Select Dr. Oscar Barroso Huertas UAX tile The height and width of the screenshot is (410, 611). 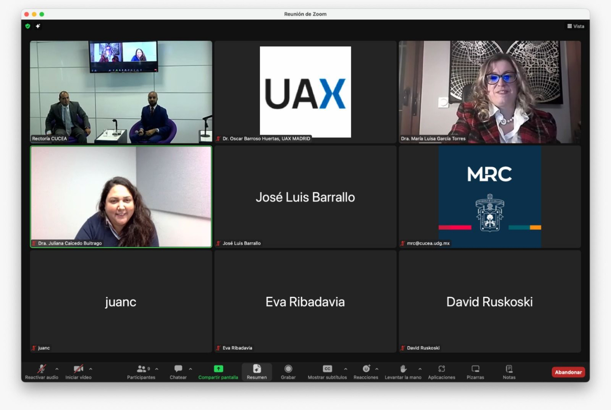coord(305,92)
